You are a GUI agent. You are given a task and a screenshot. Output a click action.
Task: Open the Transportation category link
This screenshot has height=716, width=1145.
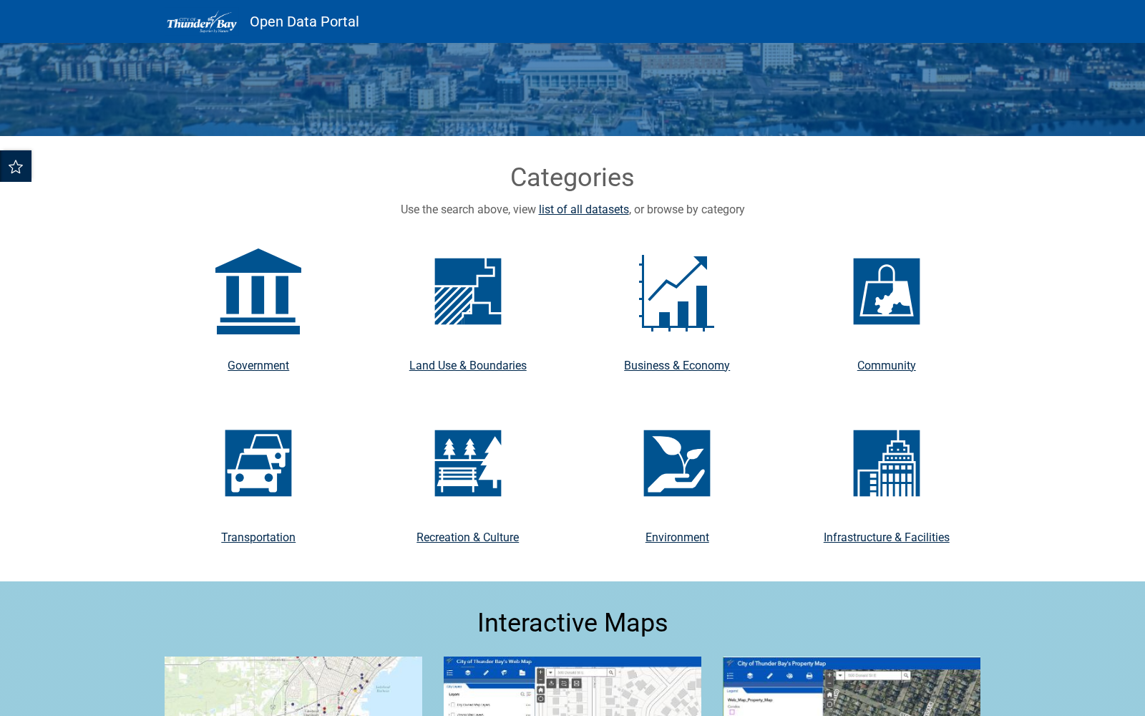258,537
